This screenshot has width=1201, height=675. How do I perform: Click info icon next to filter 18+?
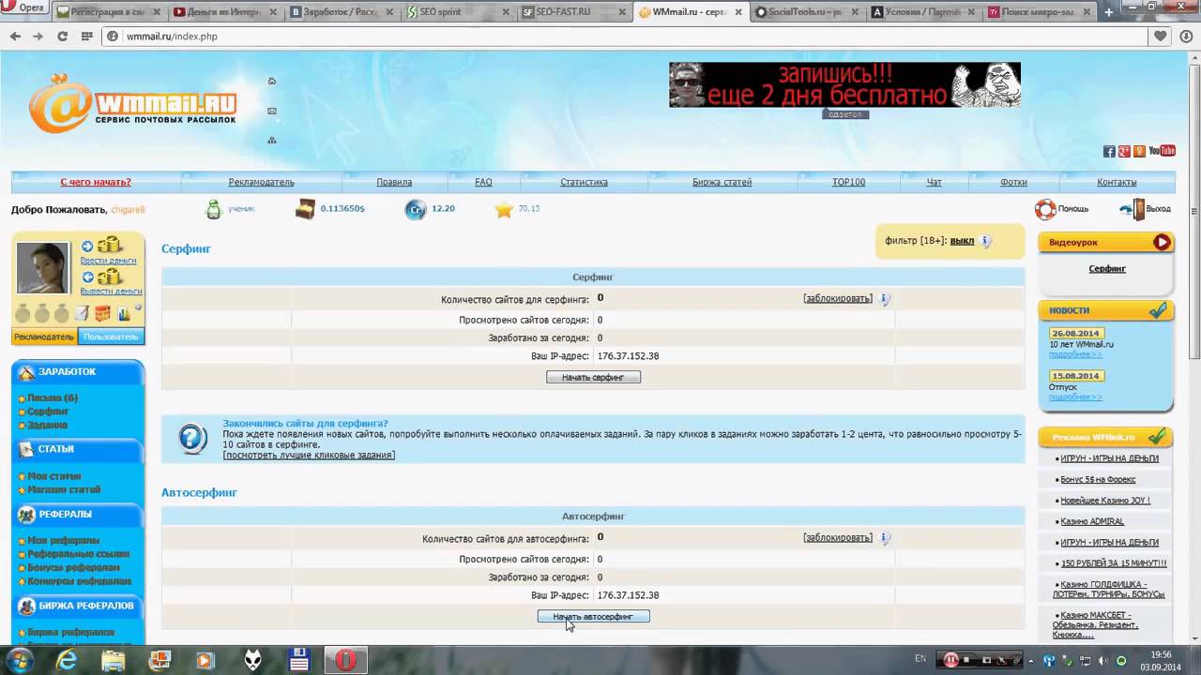point(985,241)
